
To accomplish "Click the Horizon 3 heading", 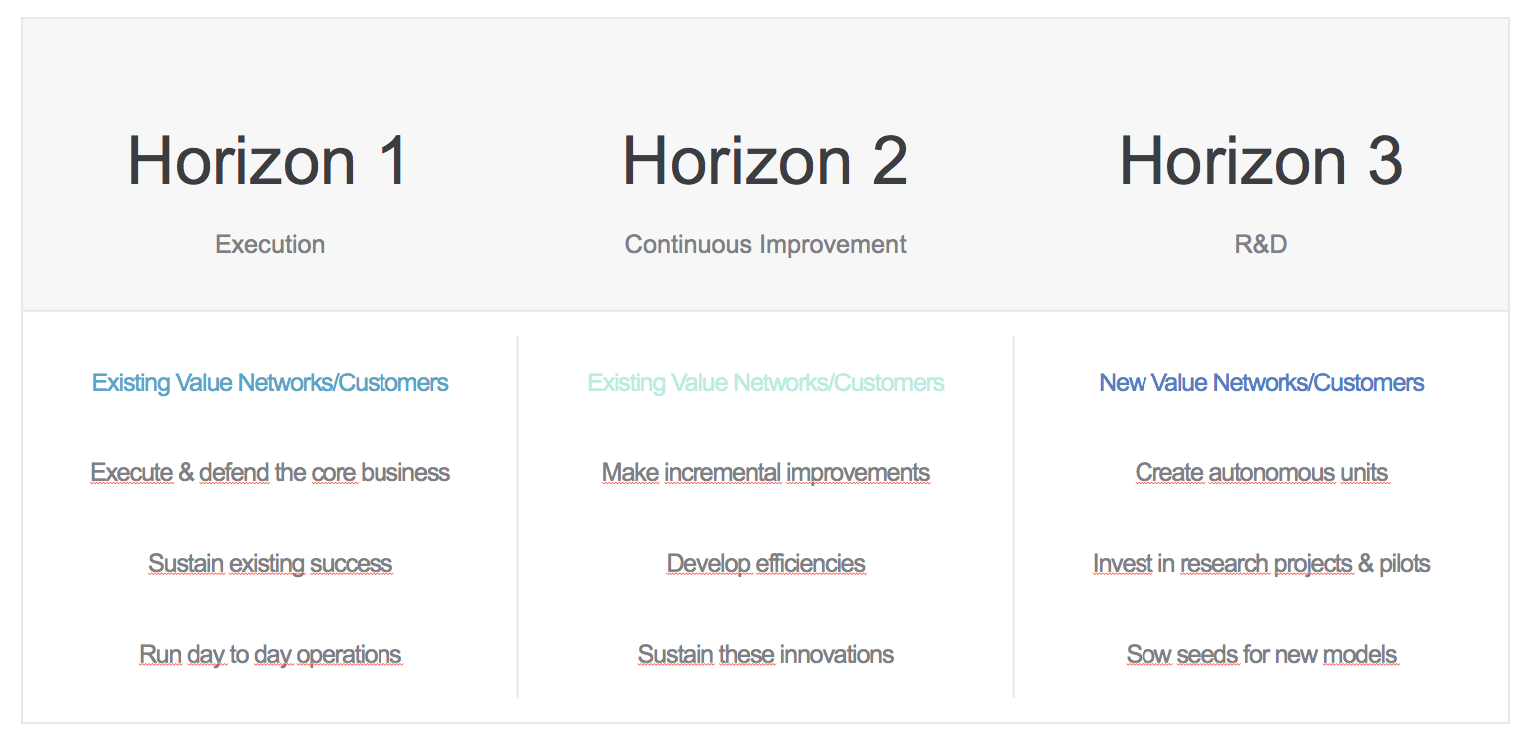I will point(1261,161).
